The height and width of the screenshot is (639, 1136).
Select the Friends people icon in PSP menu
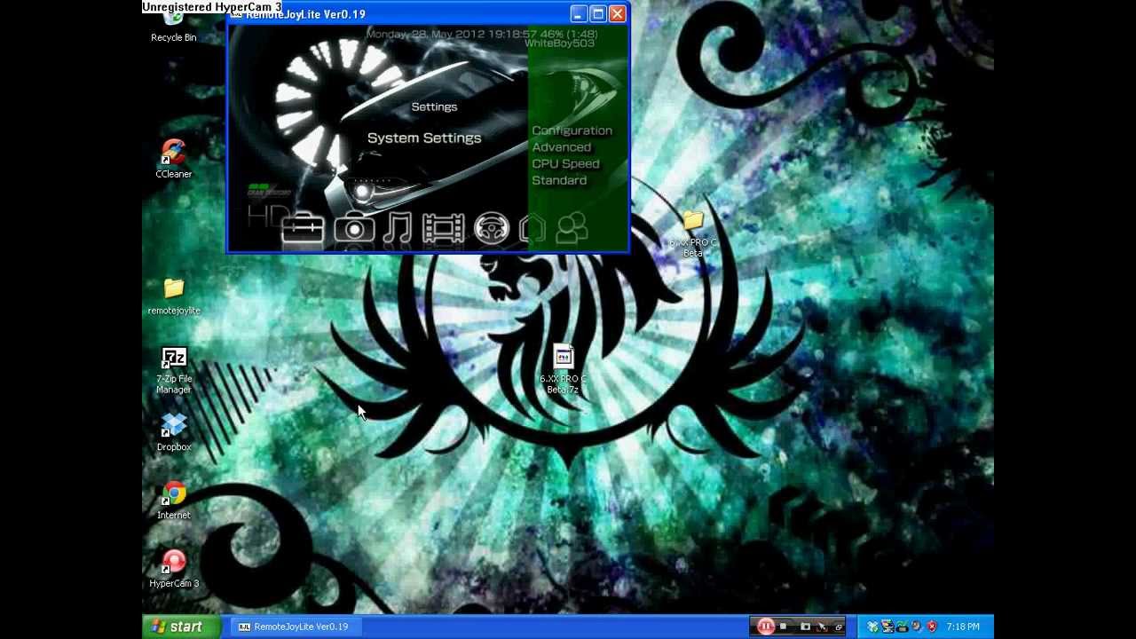tap(572, 229)
